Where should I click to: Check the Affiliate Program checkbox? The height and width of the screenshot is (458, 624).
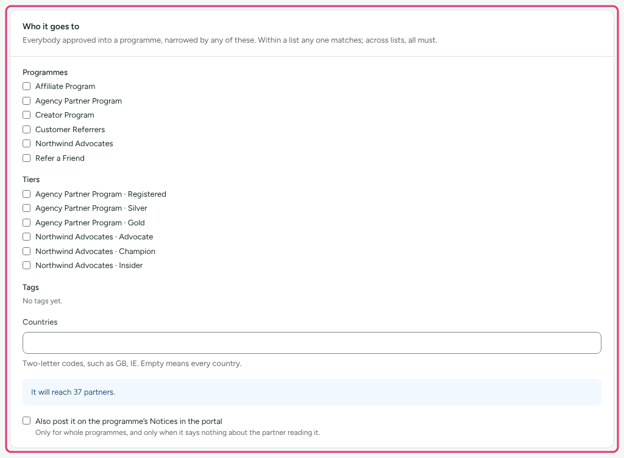27,86
